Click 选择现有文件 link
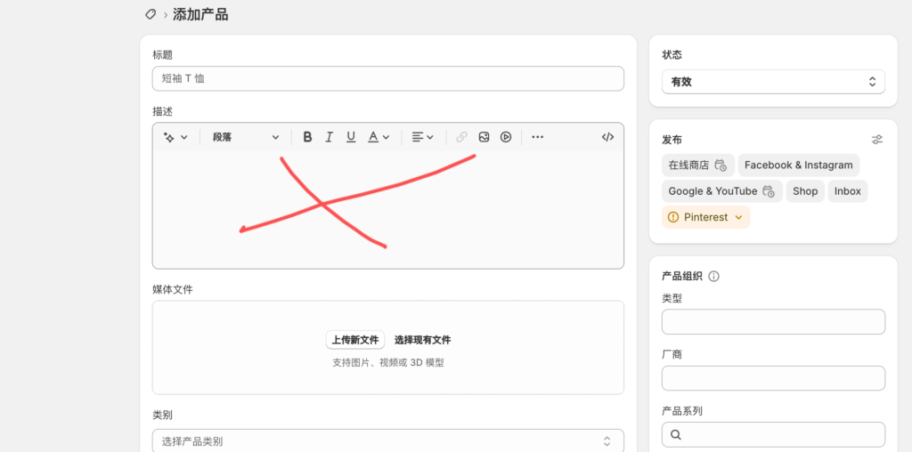This screenshot has height=452, width=912. [422, 340]
